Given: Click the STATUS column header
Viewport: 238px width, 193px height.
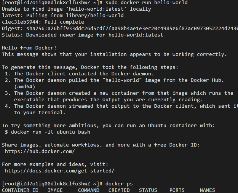Looking at the screenshot, I should pyautogui.click(x=148, y=190).
